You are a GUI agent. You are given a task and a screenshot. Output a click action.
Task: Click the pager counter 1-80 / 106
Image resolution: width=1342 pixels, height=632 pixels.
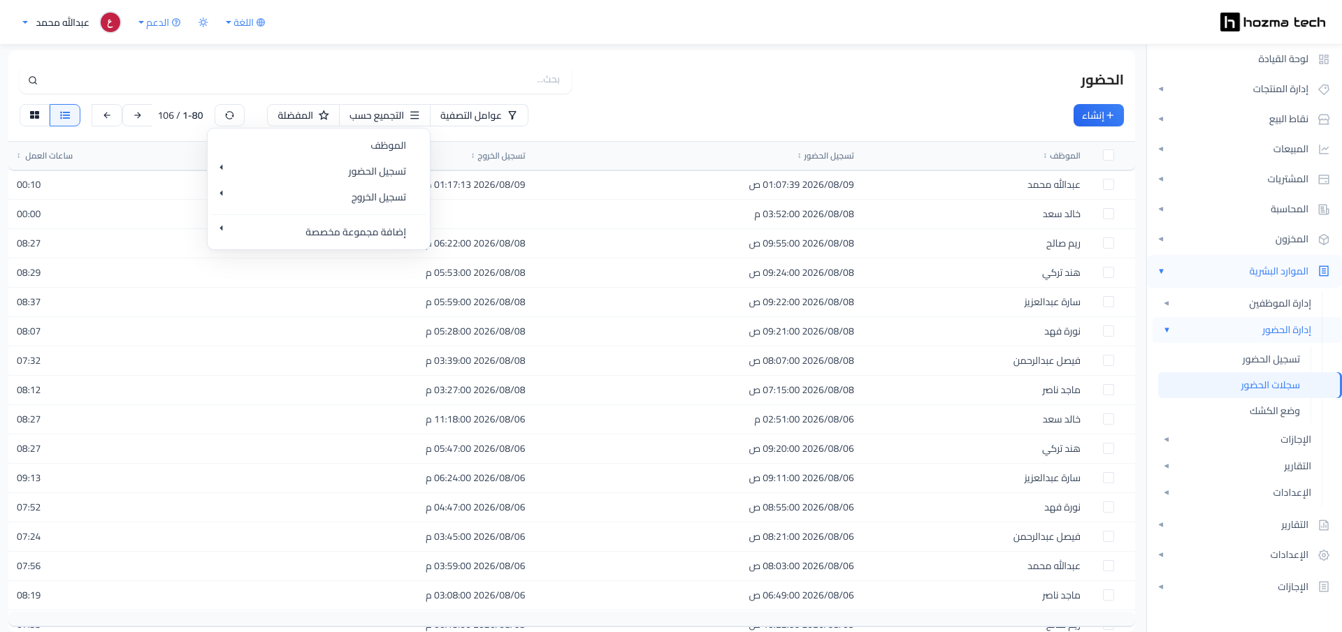click(x=180, y=115)
